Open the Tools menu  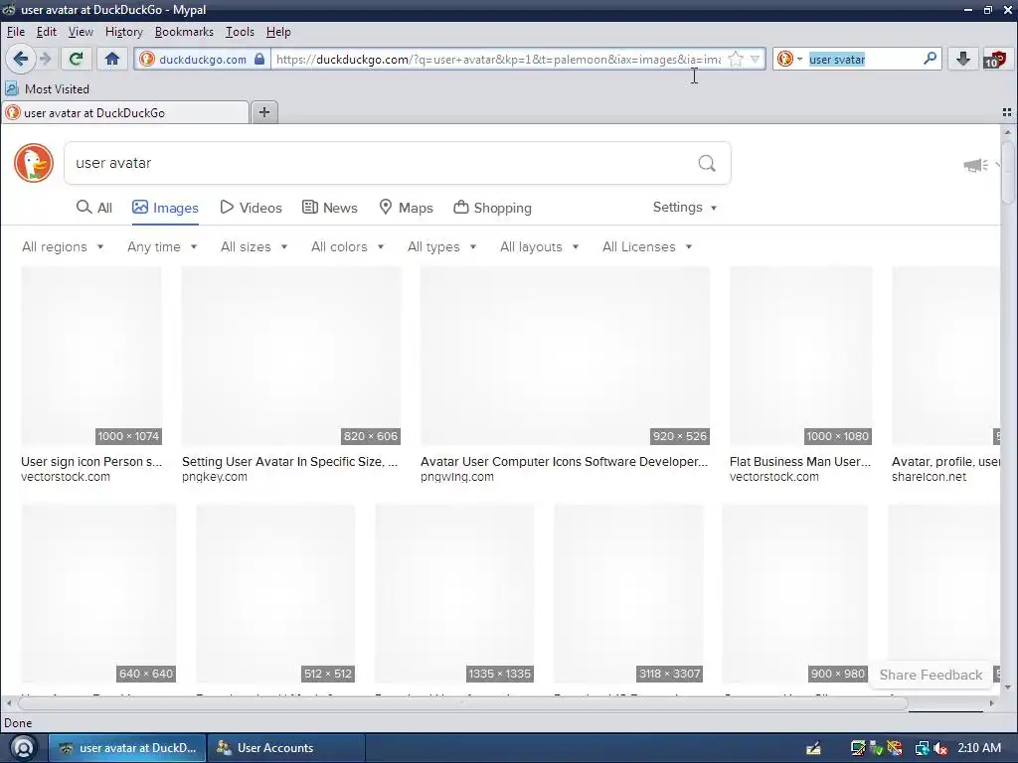240,32
